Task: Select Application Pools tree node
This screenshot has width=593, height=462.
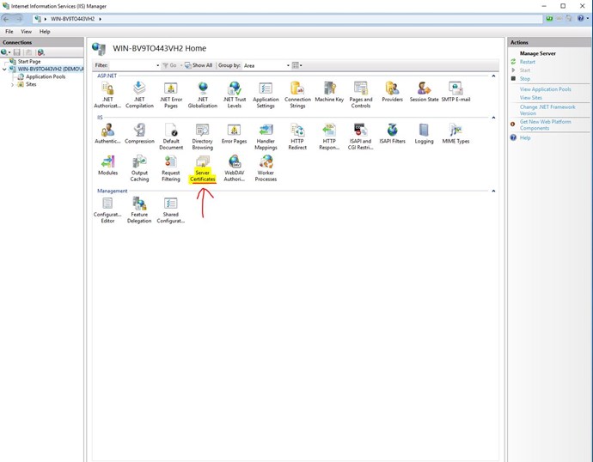Action: click(46, 76)
